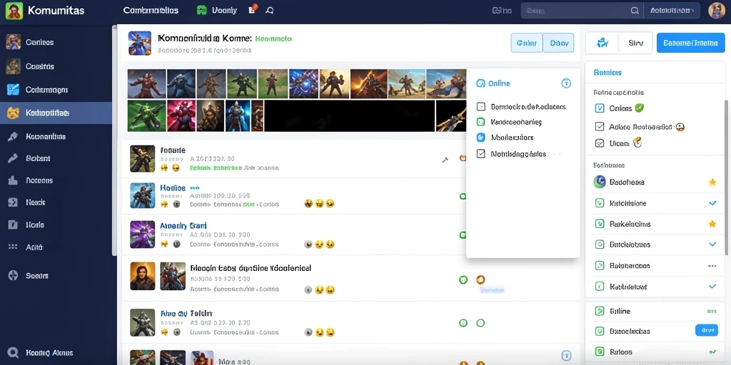The height and width of the screenshot is (365, 731).
Task: Click the search magnifier icon in top navigation
Action: [269, 10]
